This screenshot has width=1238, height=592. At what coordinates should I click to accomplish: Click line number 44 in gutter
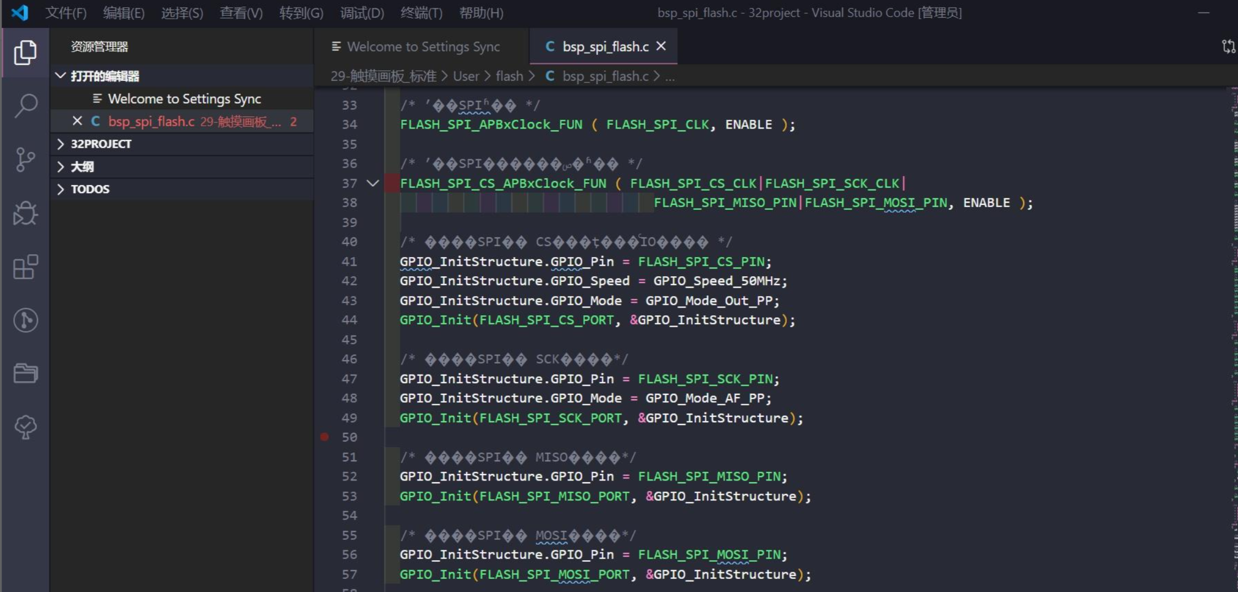click(x=349, y=320)
